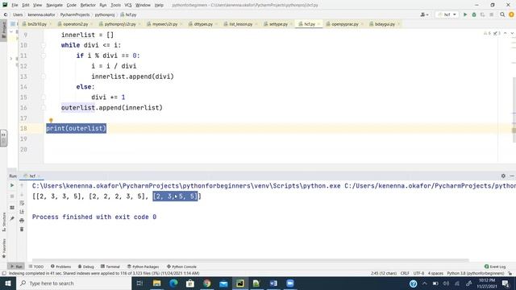
Task: Close the hcf.py editor tab
Action: tap(318, 24)
